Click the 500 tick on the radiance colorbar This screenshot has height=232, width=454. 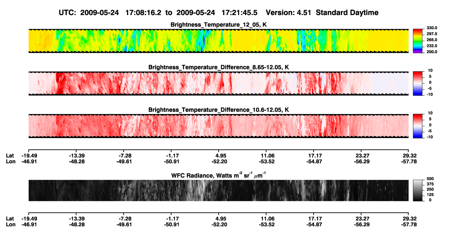430,179
